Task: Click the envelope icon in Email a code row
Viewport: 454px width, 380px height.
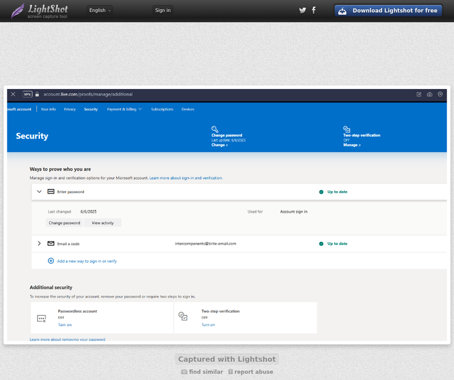Action: tap(51, 243)
